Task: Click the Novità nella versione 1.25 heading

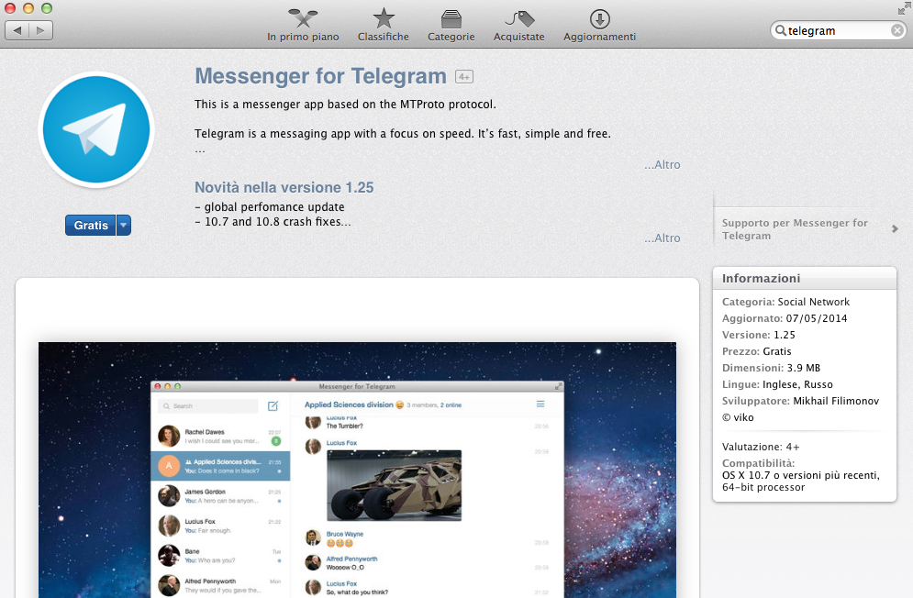Action: coord(284,187)
